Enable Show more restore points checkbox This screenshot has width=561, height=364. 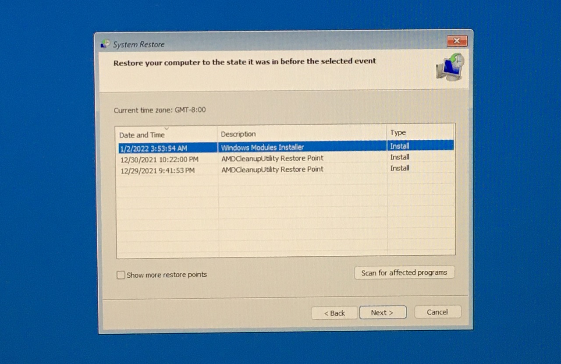(121, 275)
